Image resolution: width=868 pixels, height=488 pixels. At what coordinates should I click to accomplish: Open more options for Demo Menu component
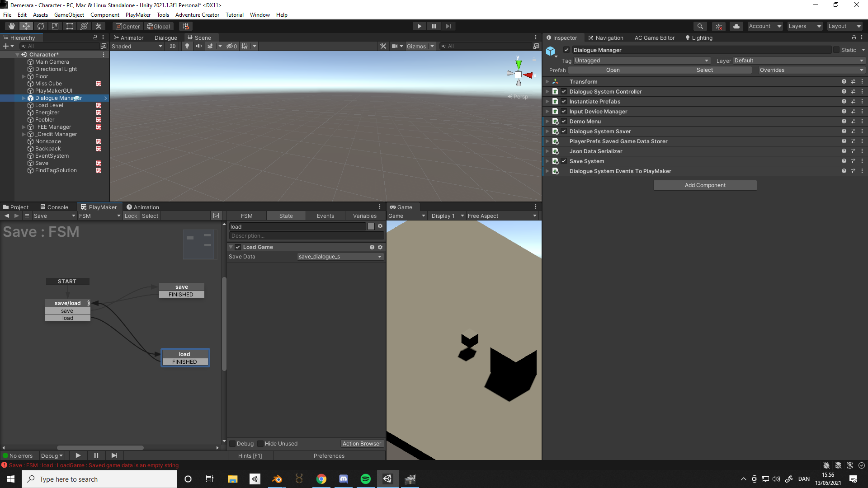point(862,121)
